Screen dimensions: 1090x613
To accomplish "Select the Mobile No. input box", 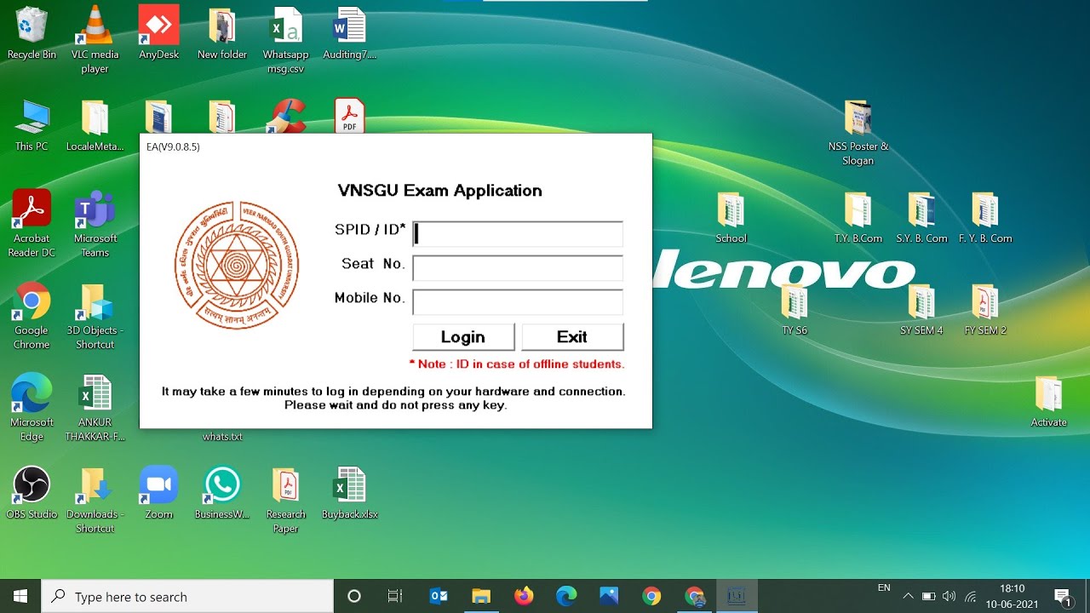I will 518,301.
